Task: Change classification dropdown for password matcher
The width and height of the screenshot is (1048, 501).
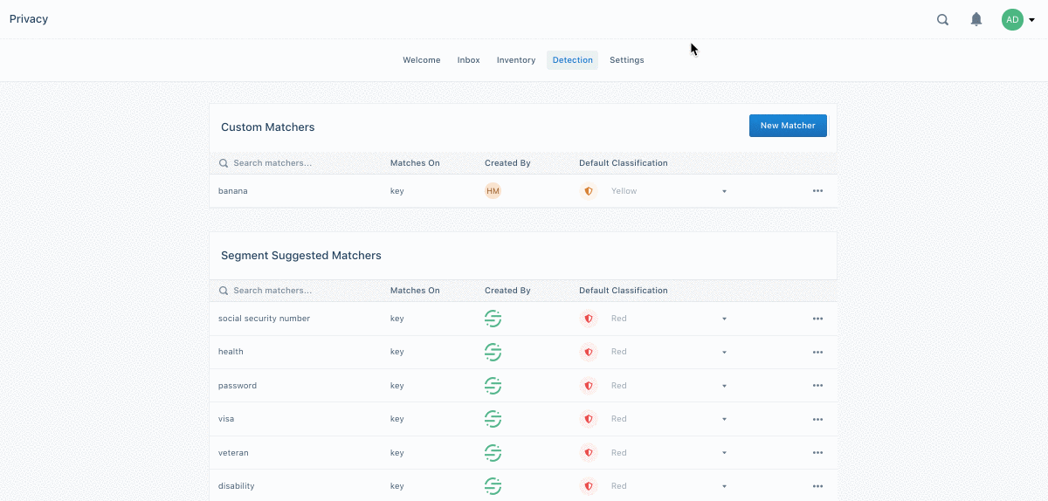Action: click(x=724, y=386)
